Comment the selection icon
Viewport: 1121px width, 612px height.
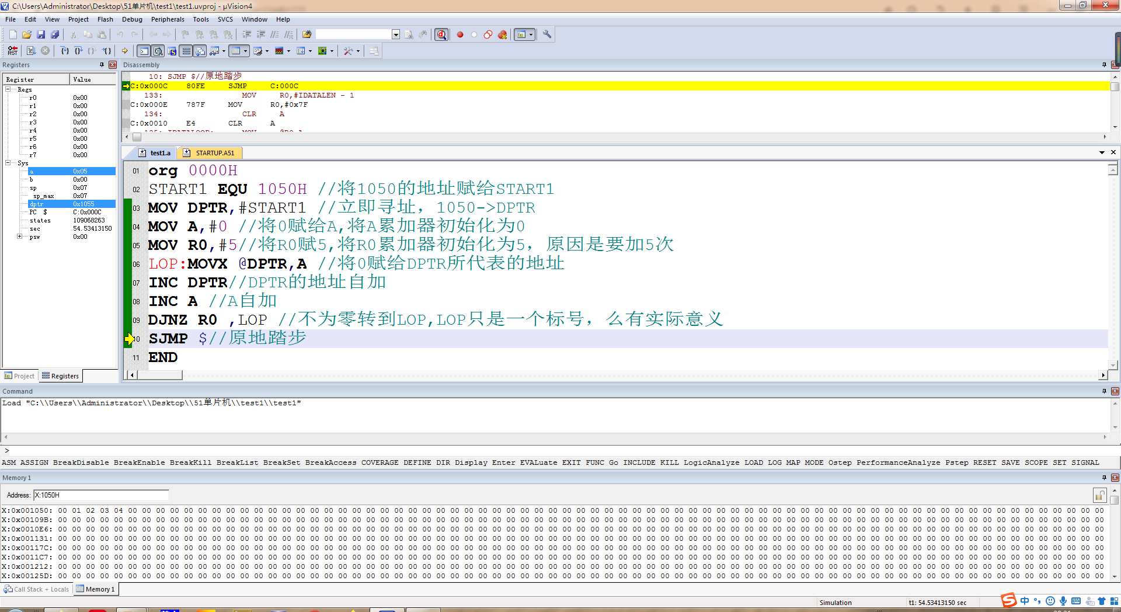274,34
